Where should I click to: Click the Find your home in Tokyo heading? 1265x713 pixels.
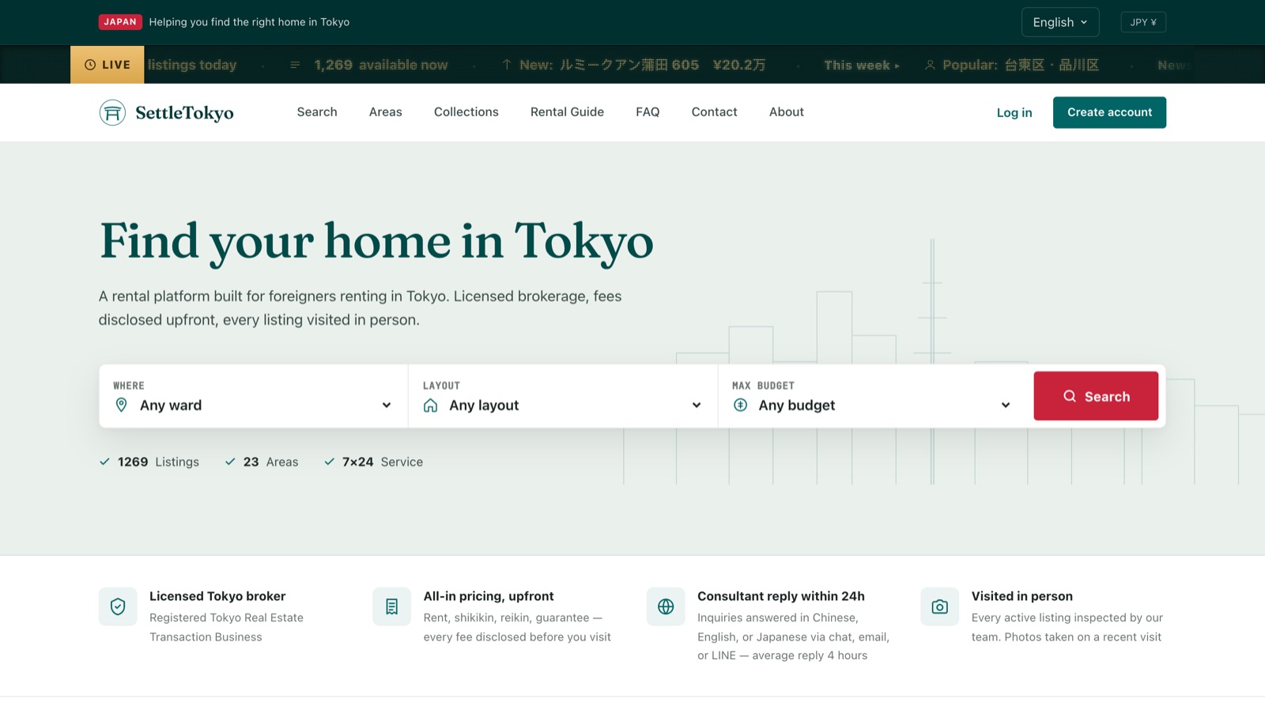(x=376, y=242)
